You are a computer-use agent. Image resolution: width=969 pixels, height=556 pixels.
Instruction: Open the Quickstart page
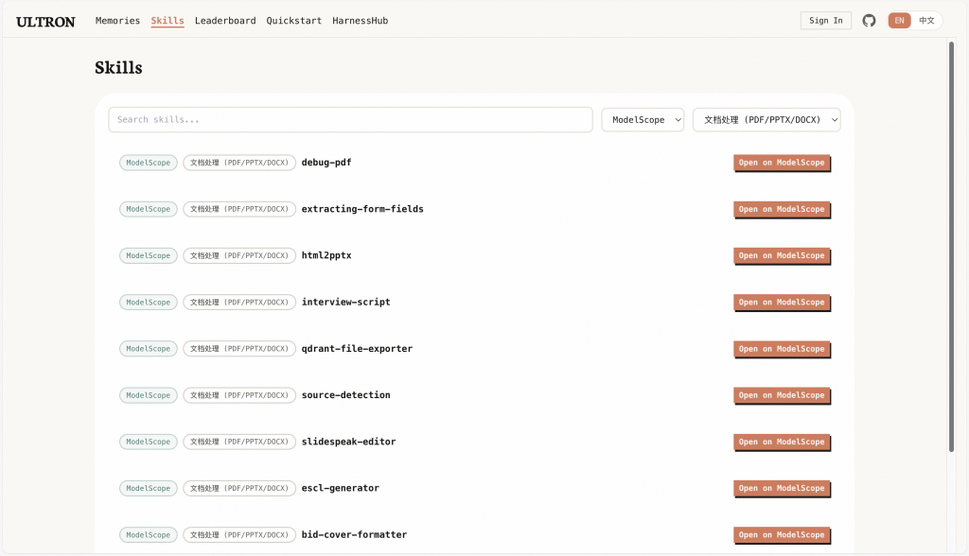[x=293, y=21]
